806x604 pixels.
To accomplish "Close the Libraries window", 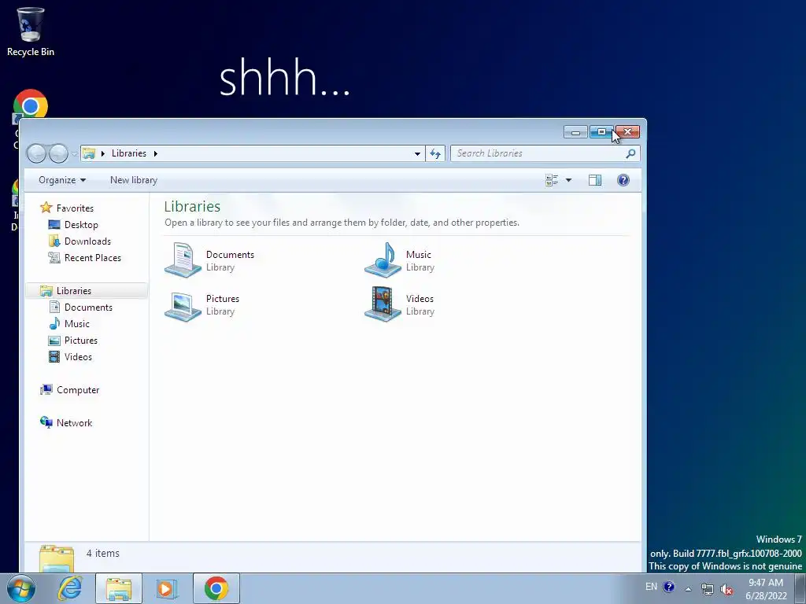I will tap(627, 132).
